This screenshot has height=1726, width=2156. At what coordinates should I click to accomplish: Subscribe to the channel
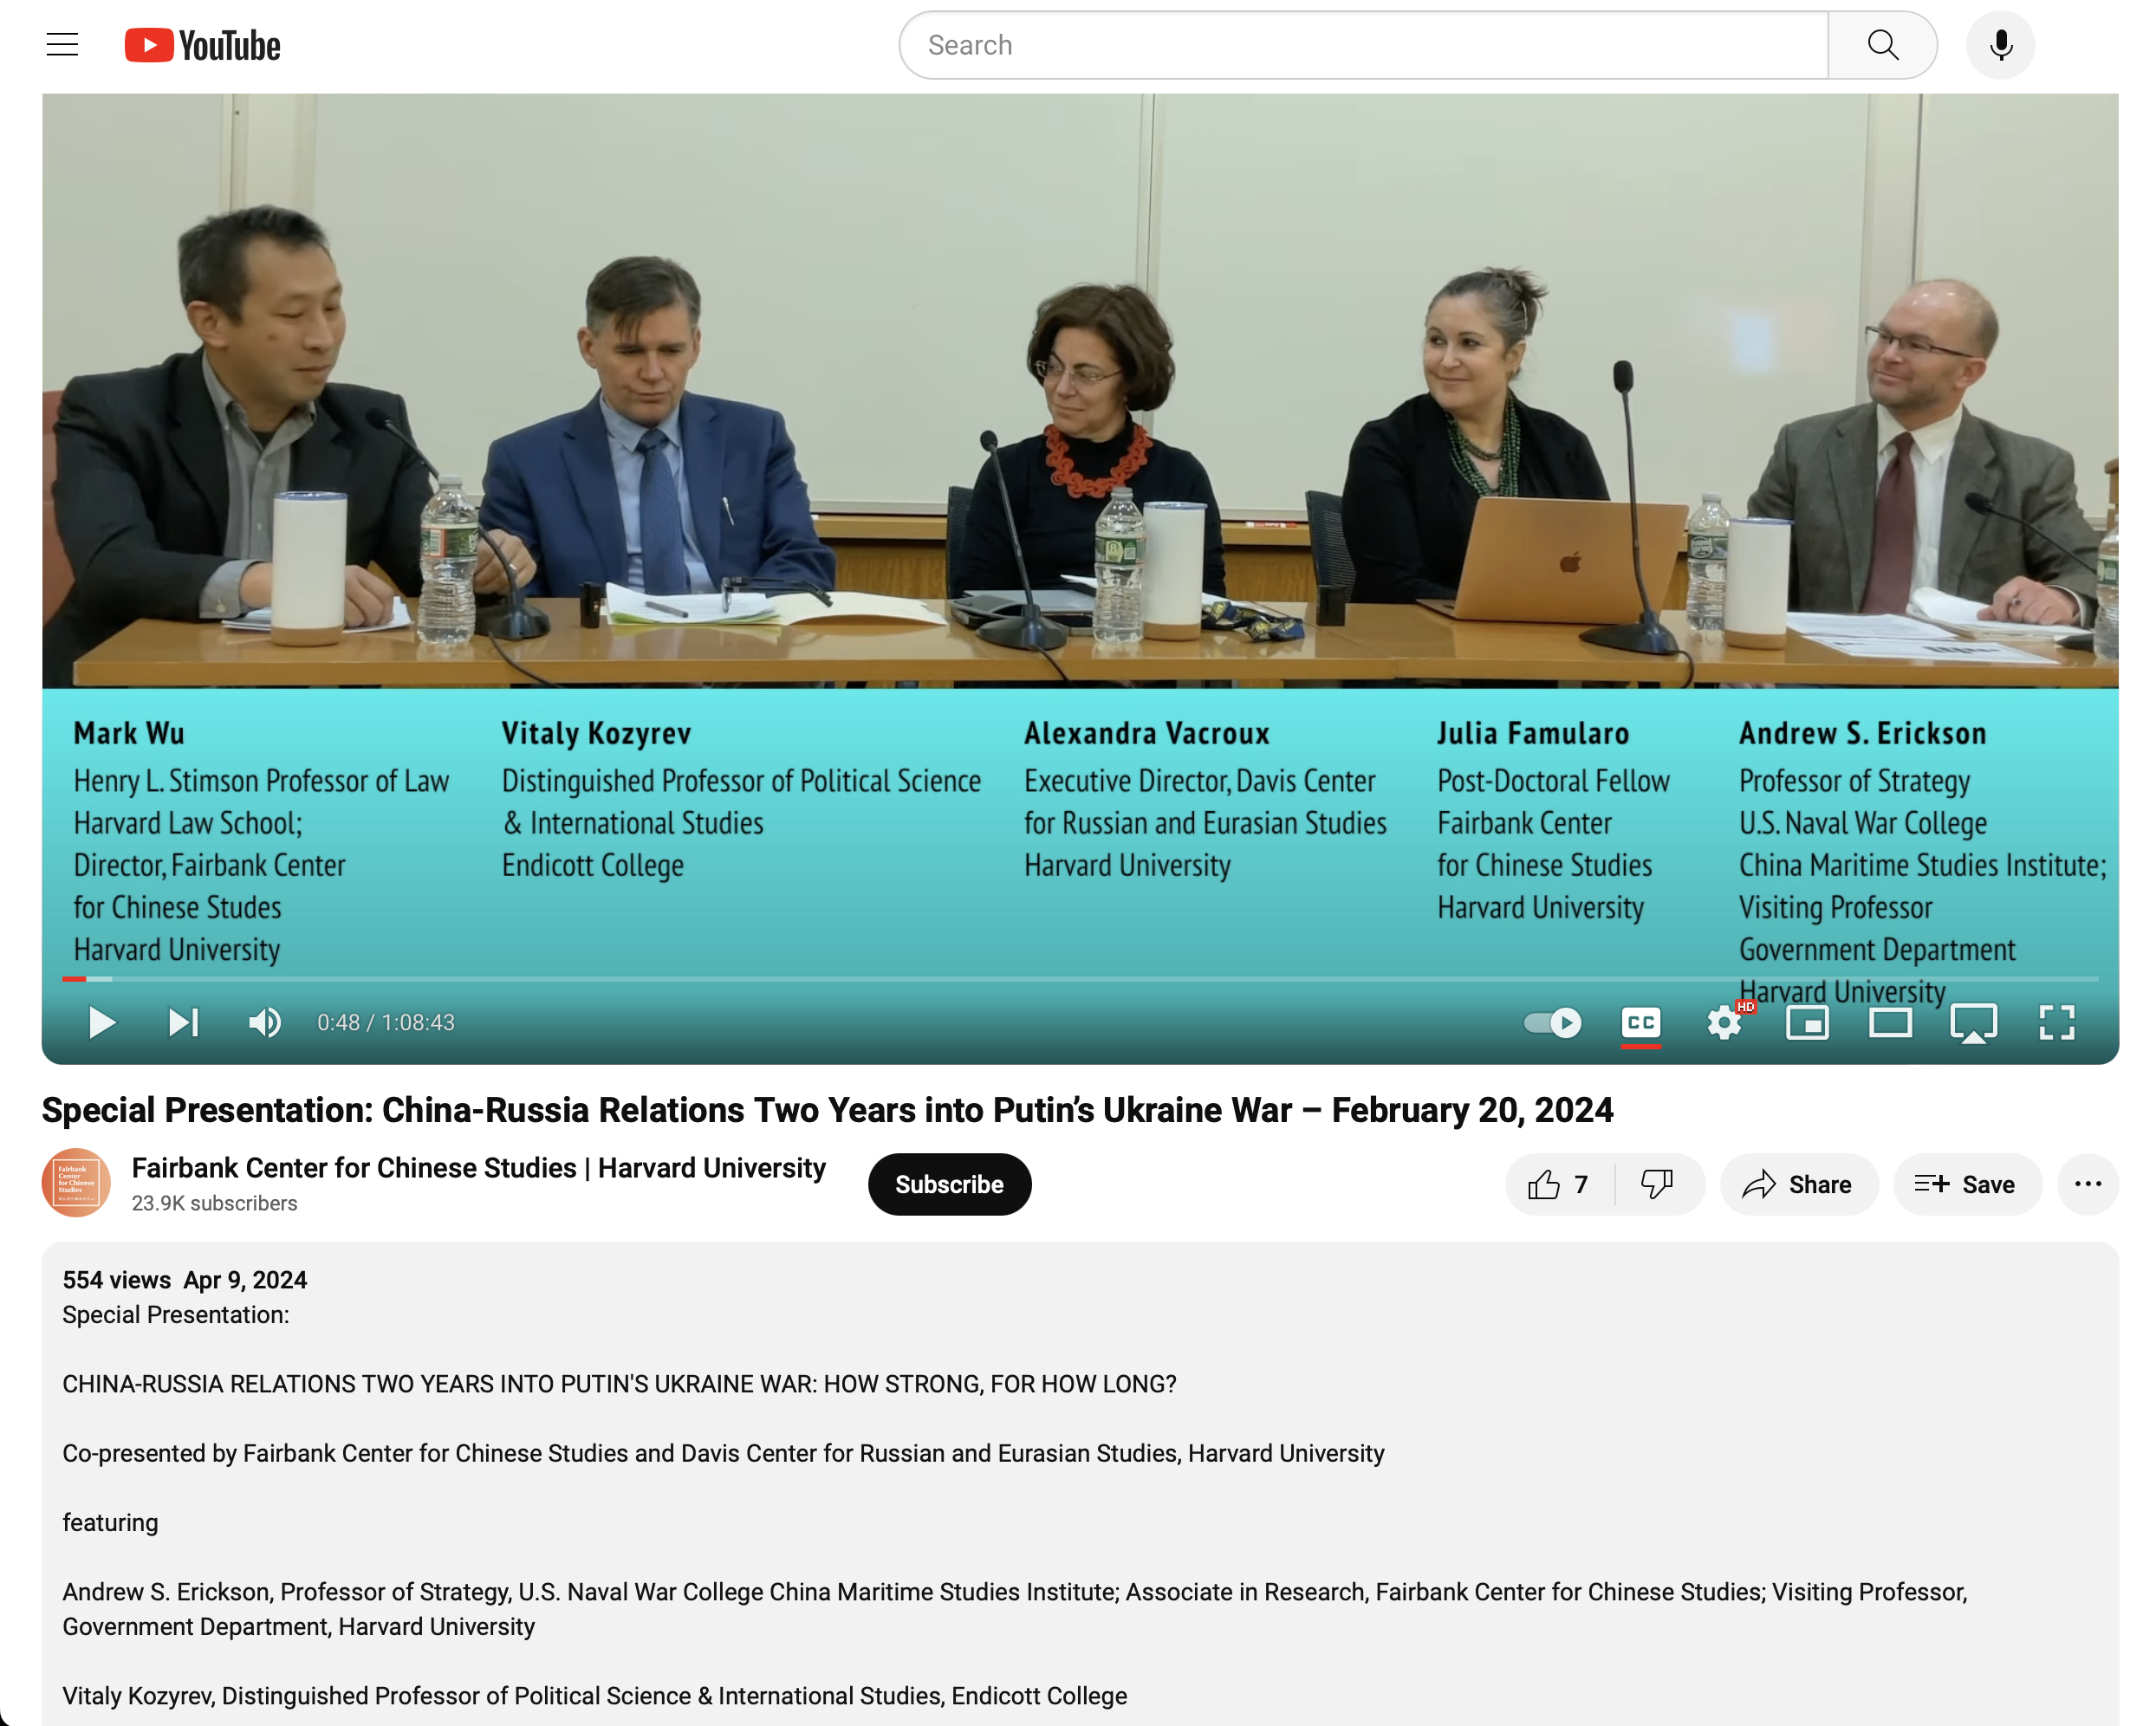[949, 1184]
